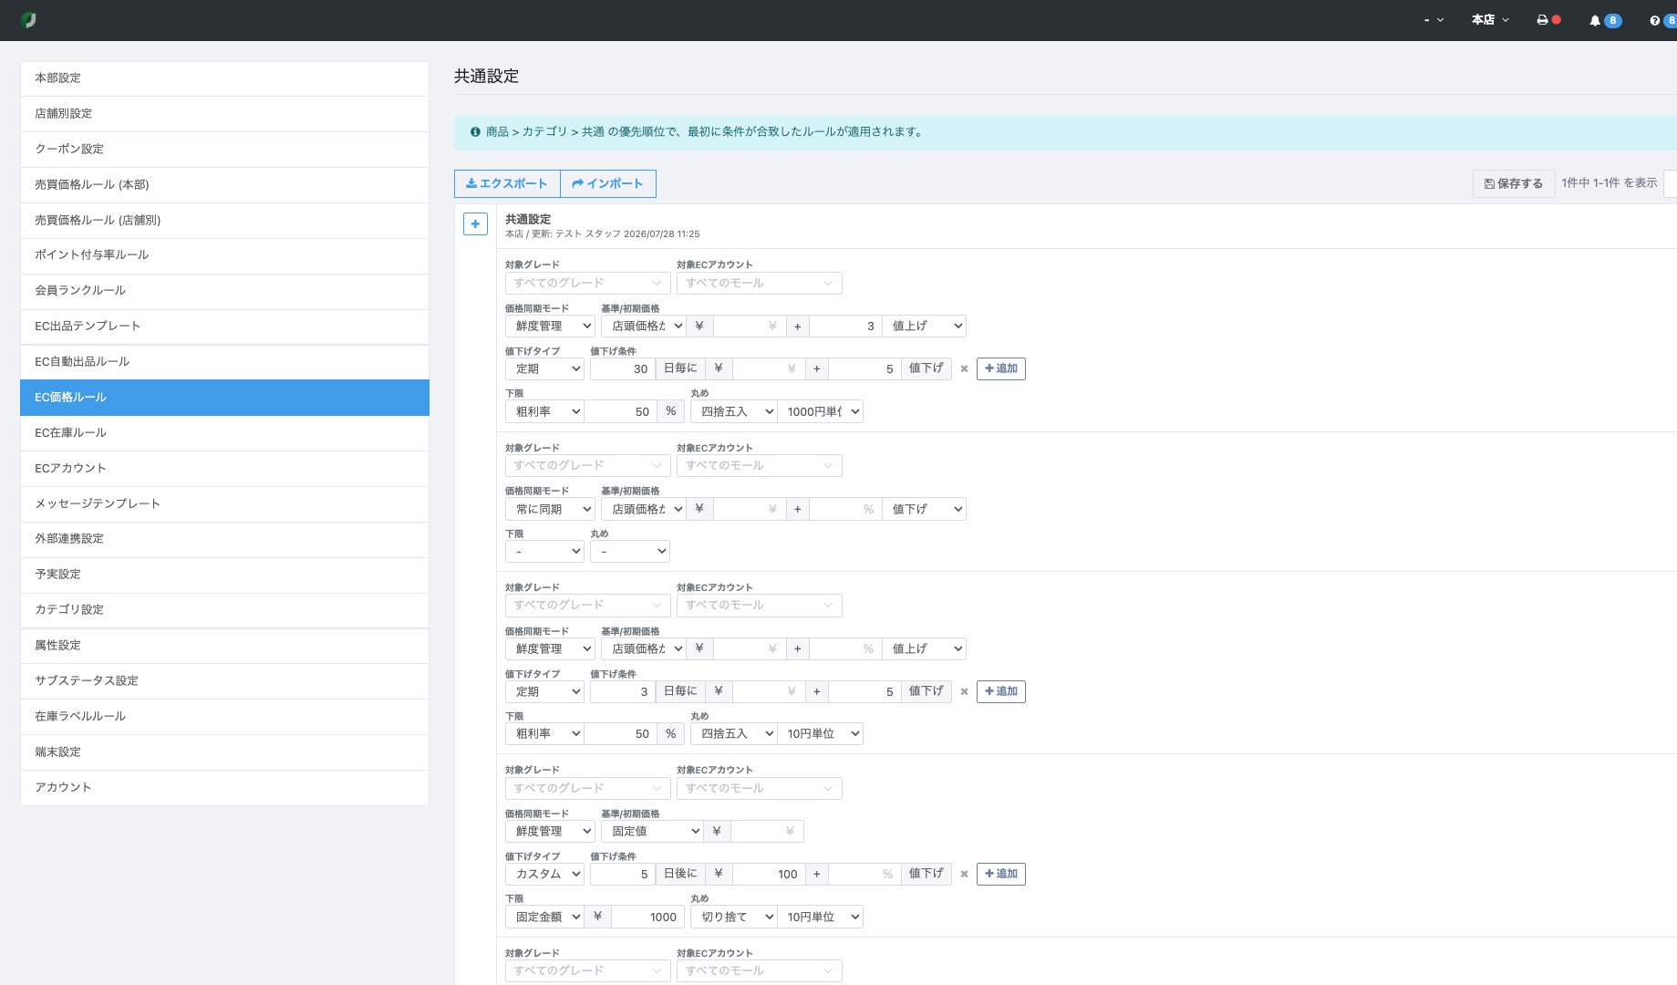Click 追加 button in the 3日毎に row
Image resolution: width=1677 pixels, height=985 pixels.
(1001, 691)
